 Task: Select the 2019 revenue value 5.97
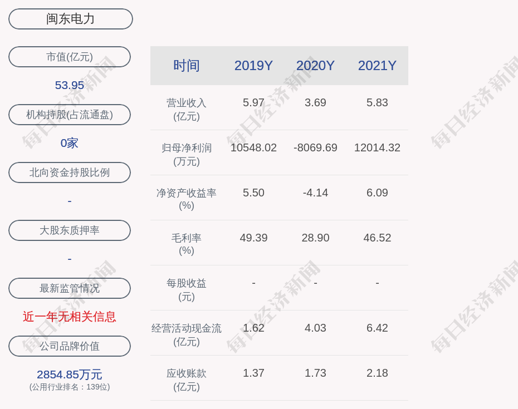tap(253, 102)
